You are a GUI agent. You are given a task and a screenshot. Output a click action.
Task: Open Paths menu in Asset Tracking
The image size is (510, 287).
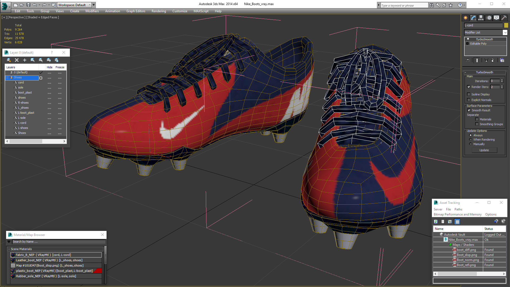point(458,209)
